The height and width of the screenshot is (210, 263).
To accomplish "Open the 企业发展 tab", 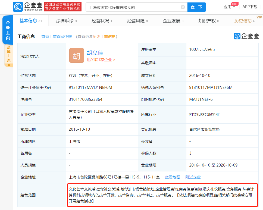I will coord(173,21).
